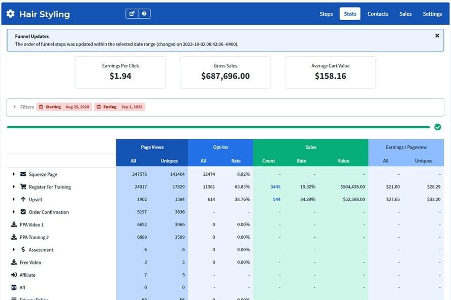The image size is (451, 300).
Task: Click the help question mark icon
Action: 144,14
